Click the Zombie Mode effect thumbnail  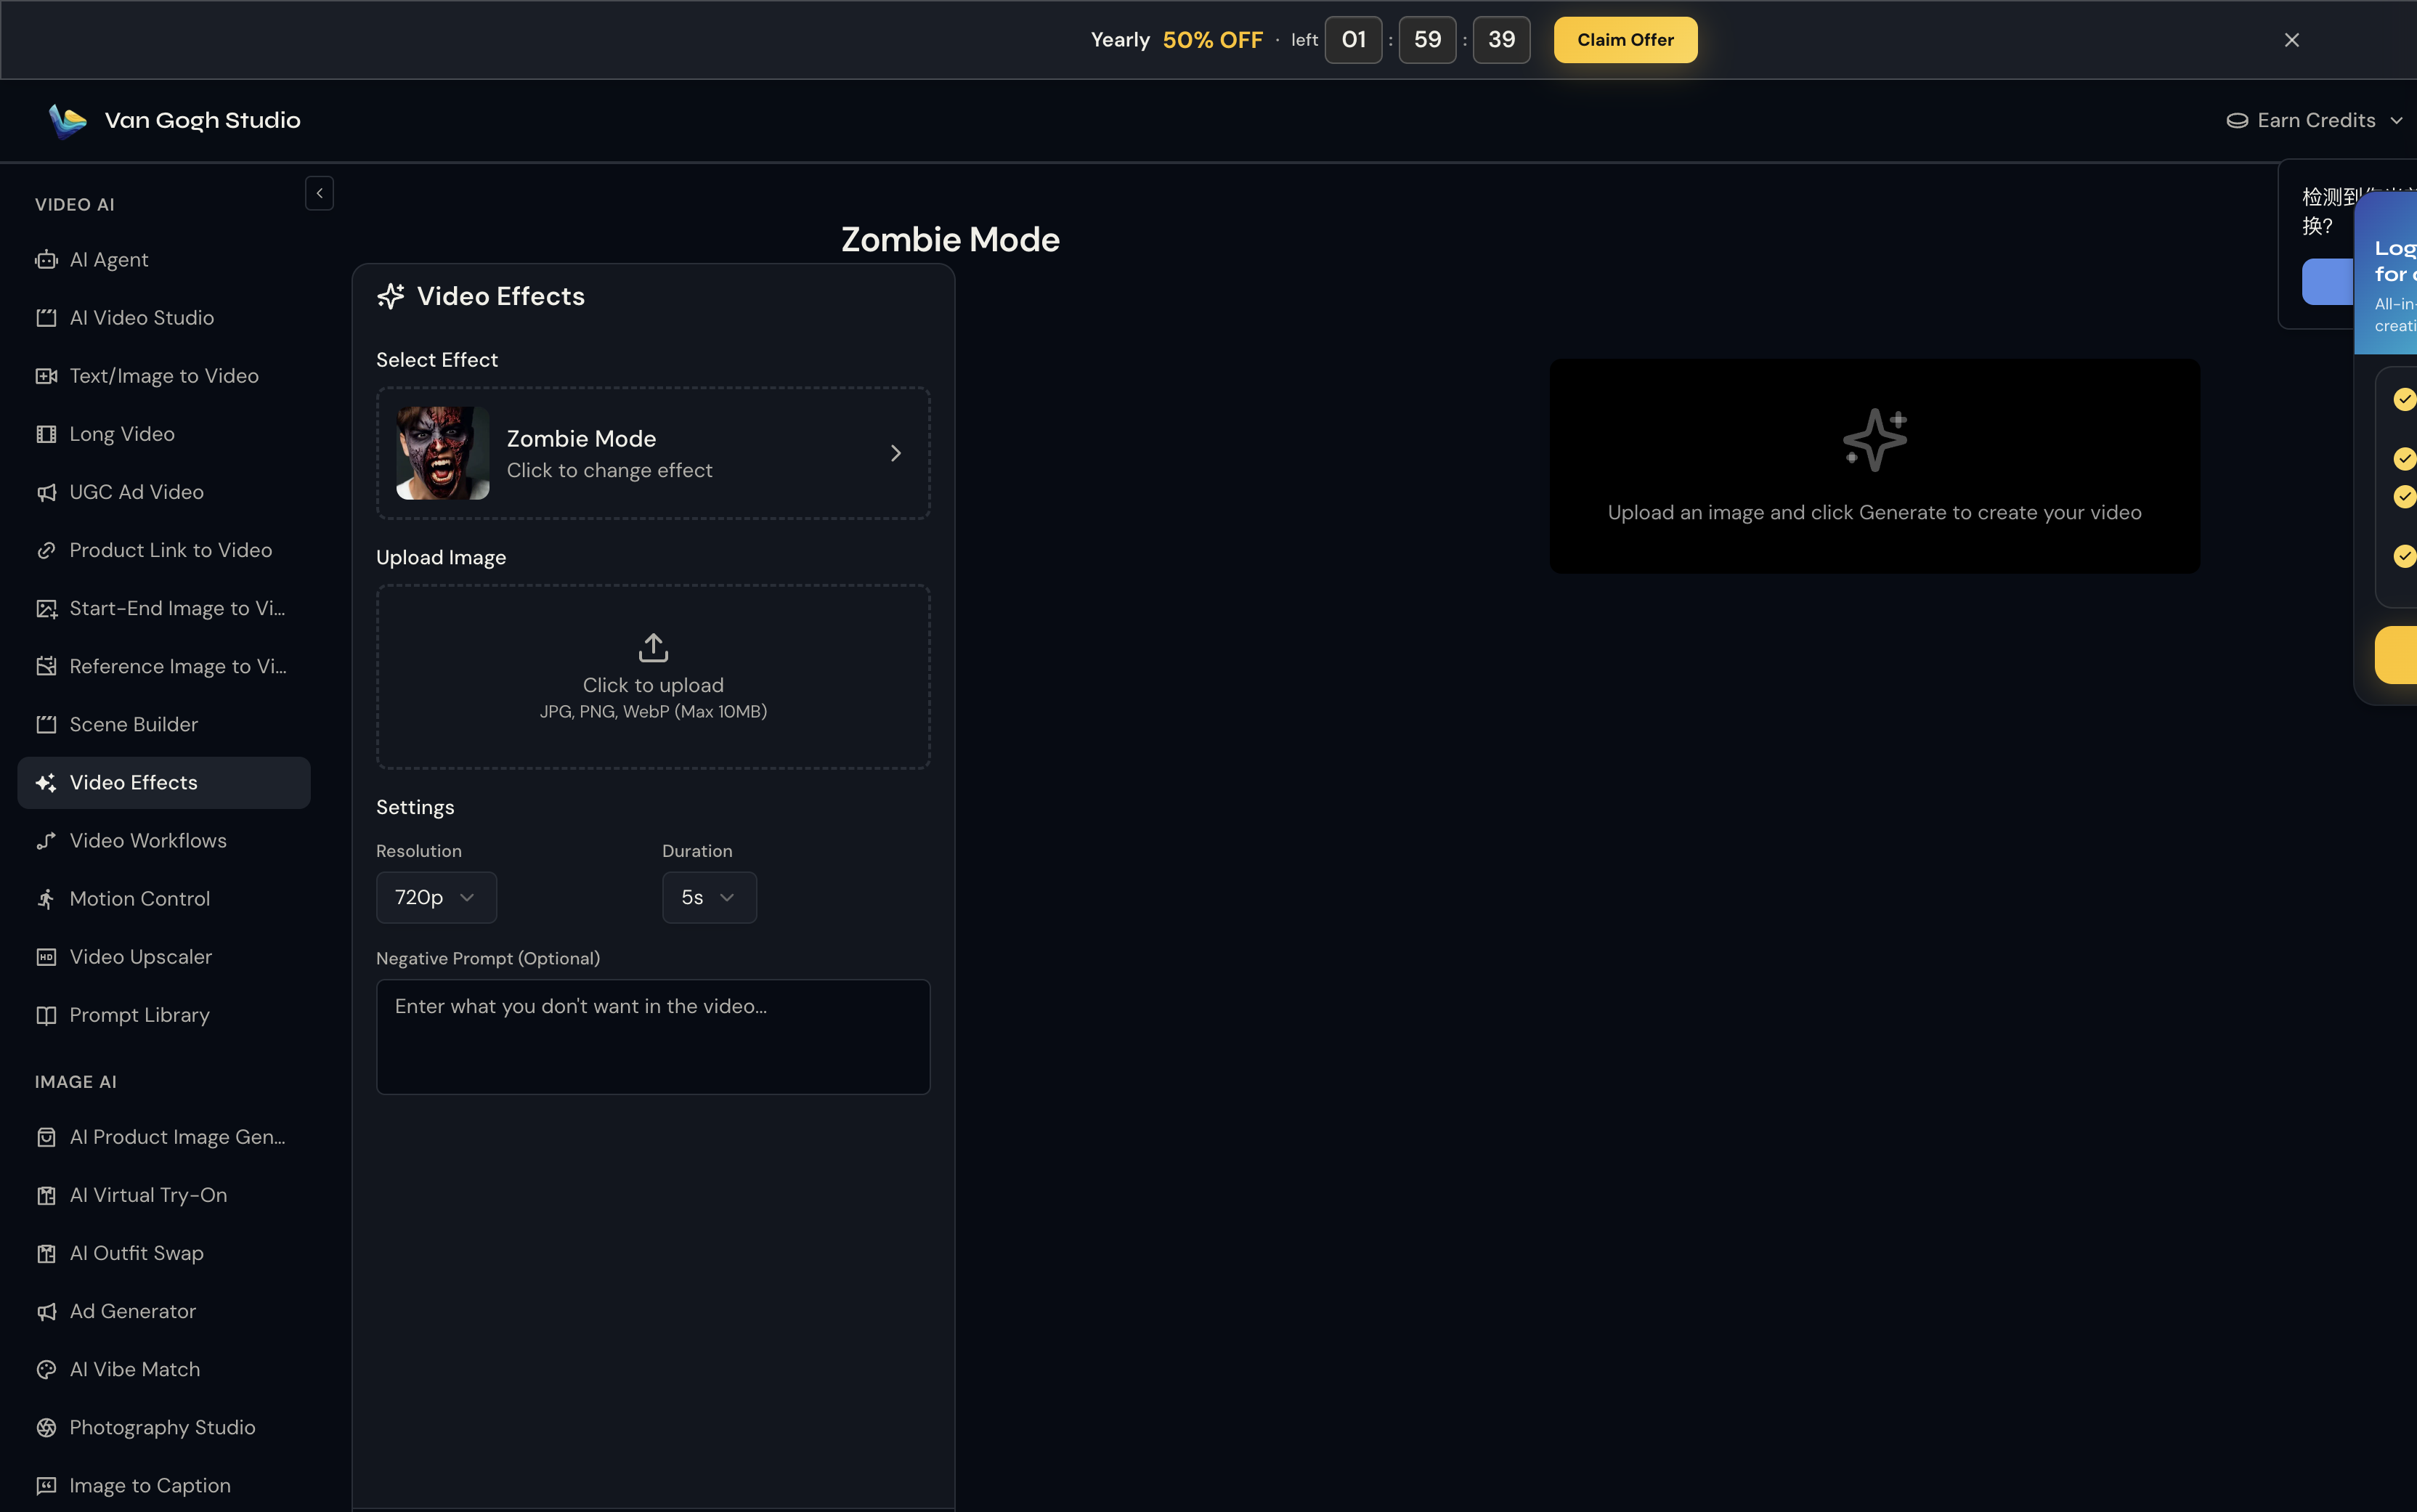[x=443, y=453]
